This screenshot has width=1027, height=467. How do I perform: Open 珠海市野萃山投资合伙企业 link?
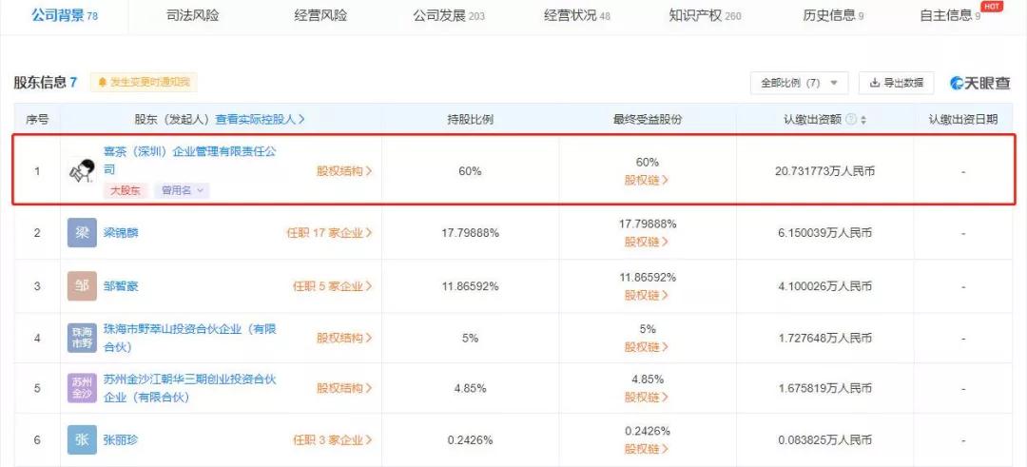click(190, 338)
